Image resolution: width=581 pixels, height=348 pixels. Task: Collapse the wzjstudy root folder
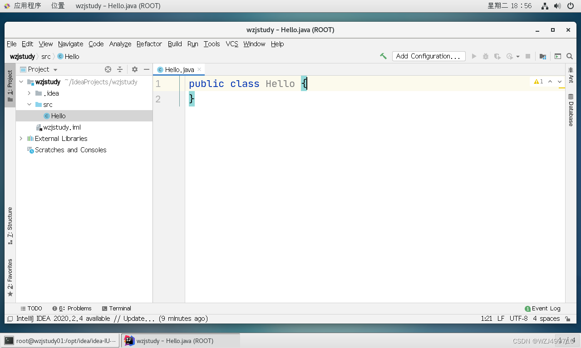[21, 82]
